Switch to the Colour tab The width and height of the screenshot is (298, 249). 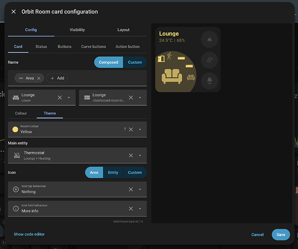point(21,113)
